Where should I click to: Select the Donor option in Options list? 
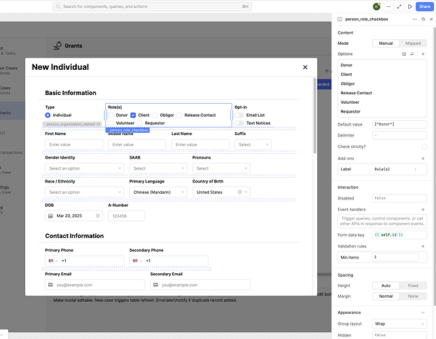382,65
